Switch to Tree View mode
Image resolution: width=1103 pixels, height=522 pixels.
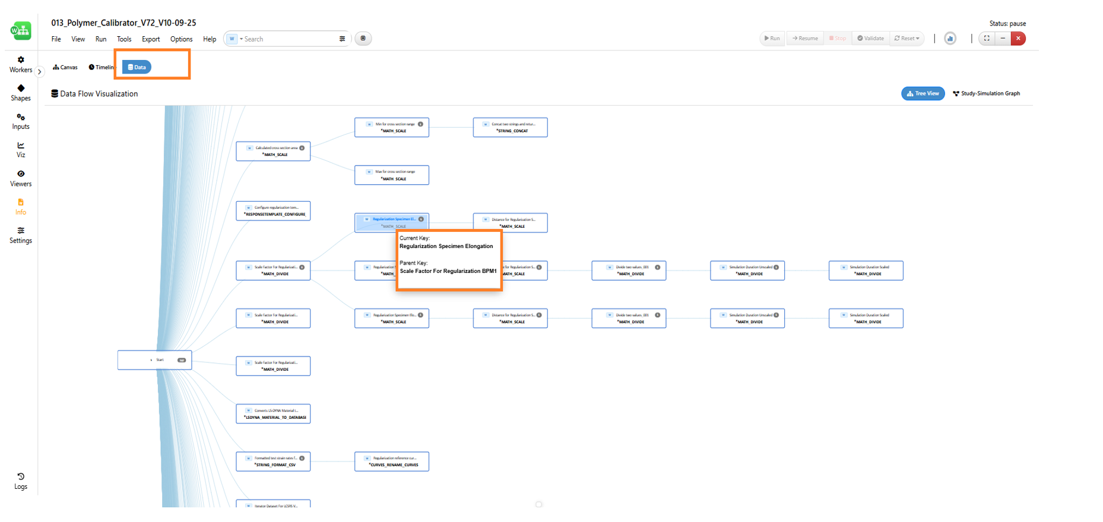(x=923, y=94)
